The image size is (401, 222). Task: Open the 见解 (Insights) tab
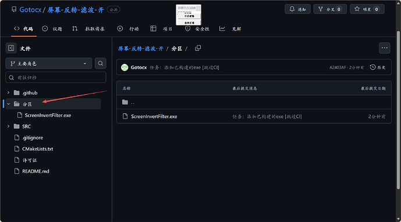point(230,29)
